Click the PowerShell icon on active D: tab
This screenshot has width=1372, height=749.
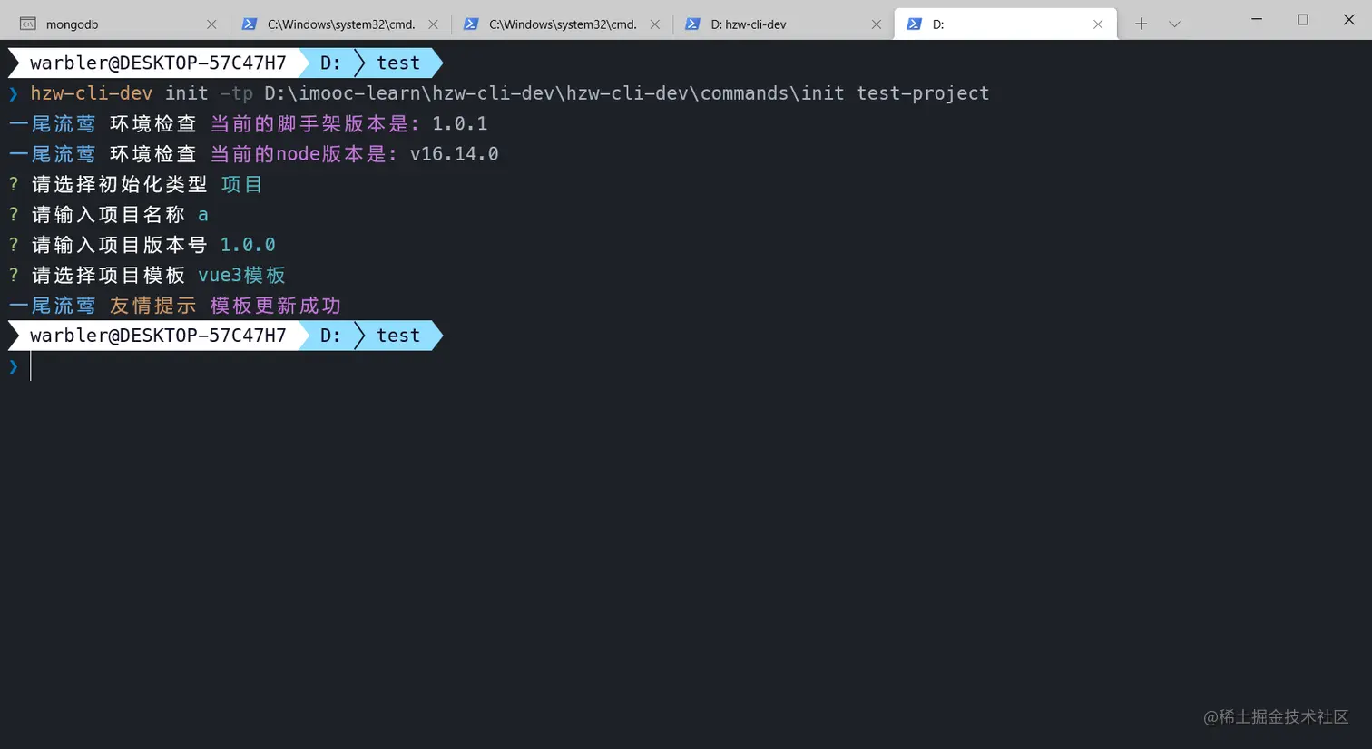click(x=914, y=24)
